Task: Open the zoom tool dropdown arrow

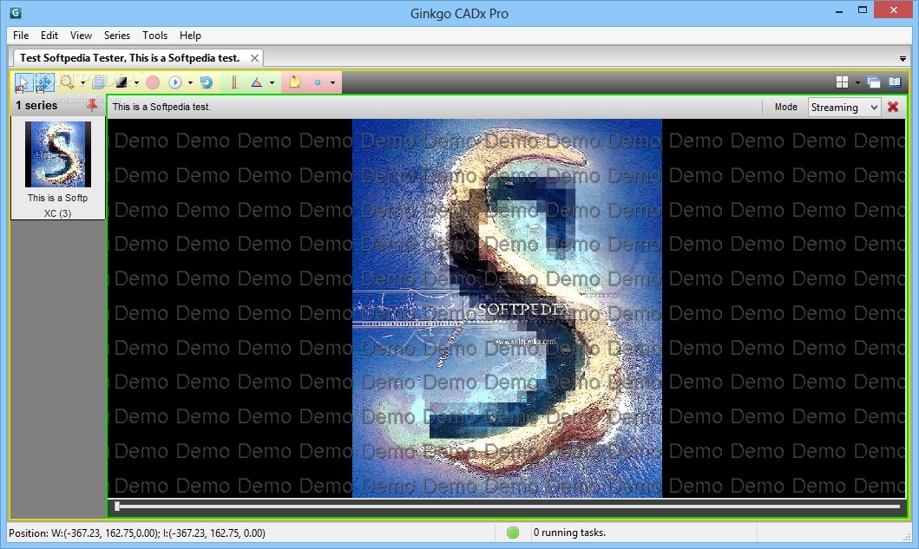Action: click(x=82, y=82)
